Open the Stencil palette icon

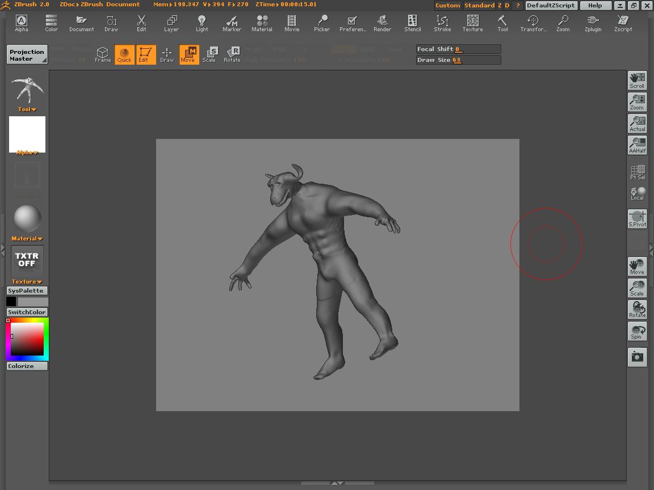coord(413,23)
